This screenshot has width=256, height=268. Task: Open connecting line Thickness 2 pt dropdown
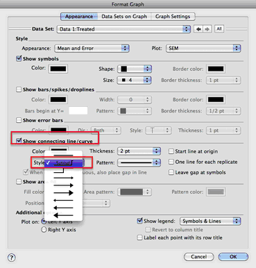pos(139,151)
